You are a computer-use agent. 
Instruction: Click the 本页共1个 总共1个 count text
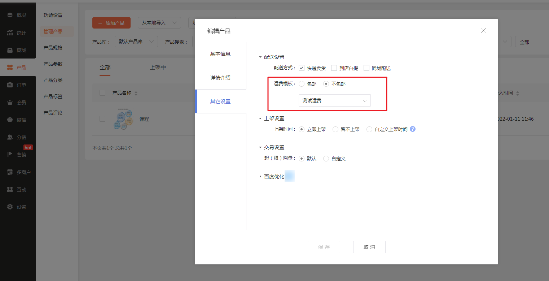pyautogui.click(x=112, y=148)
